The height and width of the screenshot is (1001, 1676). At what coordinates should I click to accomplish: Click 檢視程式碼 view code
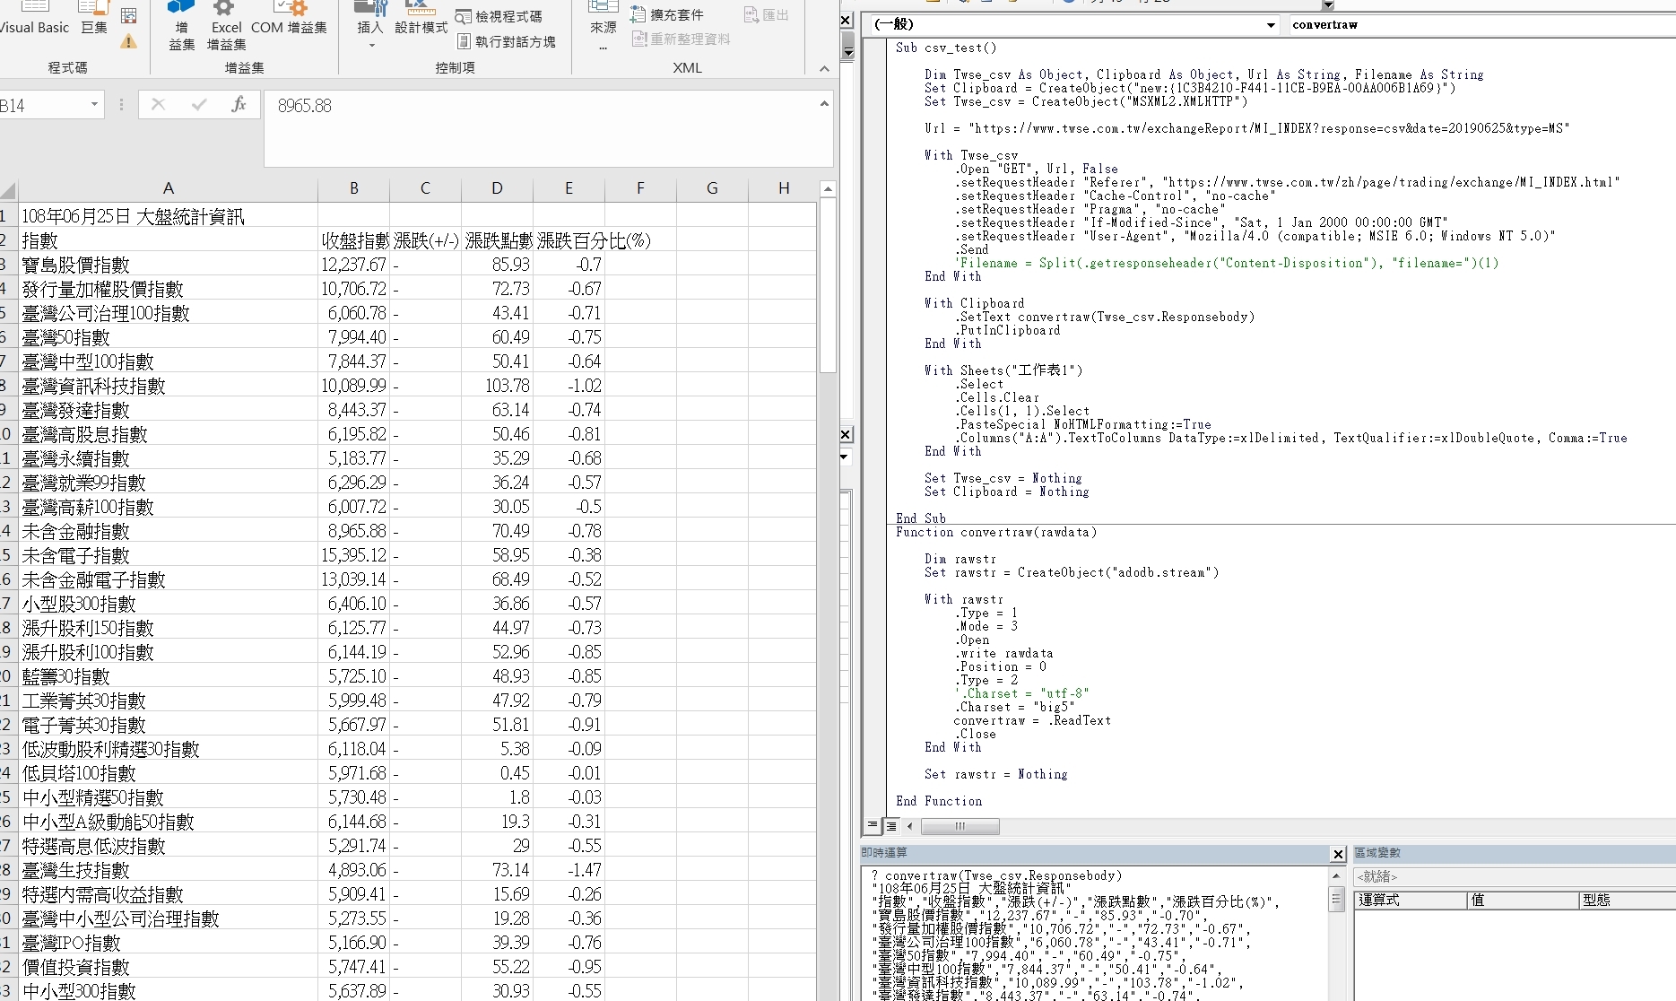pyautogui.click(x=499, y=17)
